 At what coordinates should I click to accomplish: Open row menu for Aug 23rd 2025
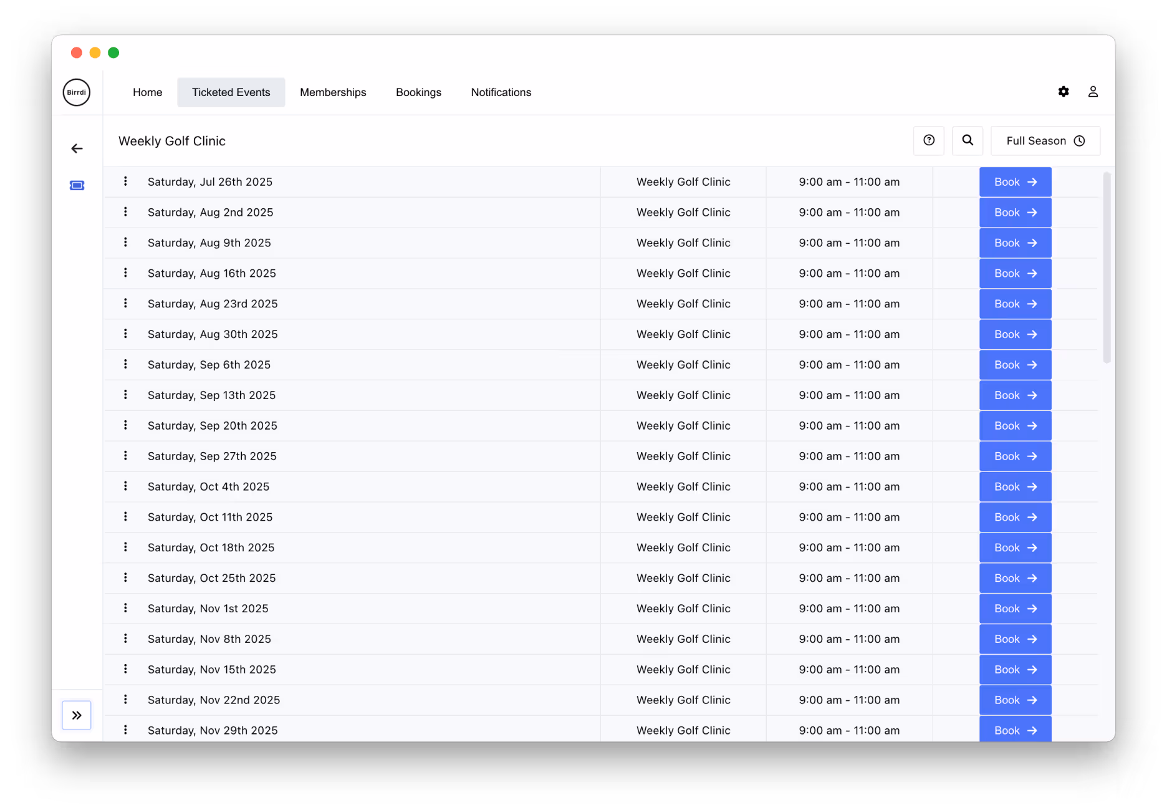tap(125, 304)
